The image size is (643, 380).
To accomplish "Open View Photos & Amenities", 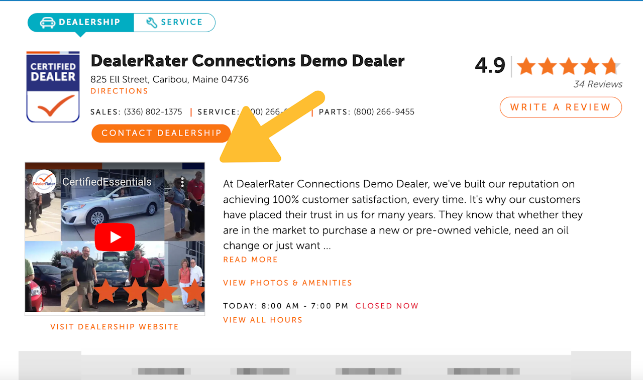I will tap(287, 283).
